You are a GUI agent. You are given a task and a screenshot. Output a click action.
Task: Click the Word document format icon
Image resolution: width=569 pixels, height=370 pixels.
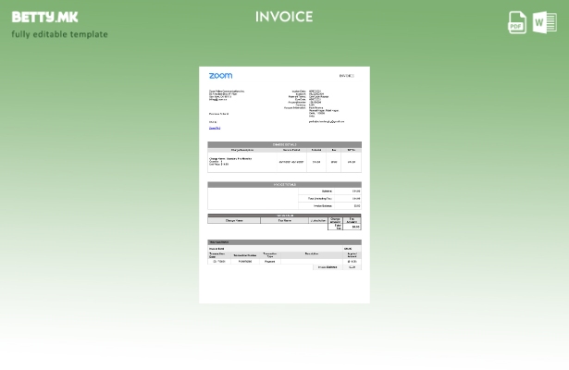[x=544, y=22]
